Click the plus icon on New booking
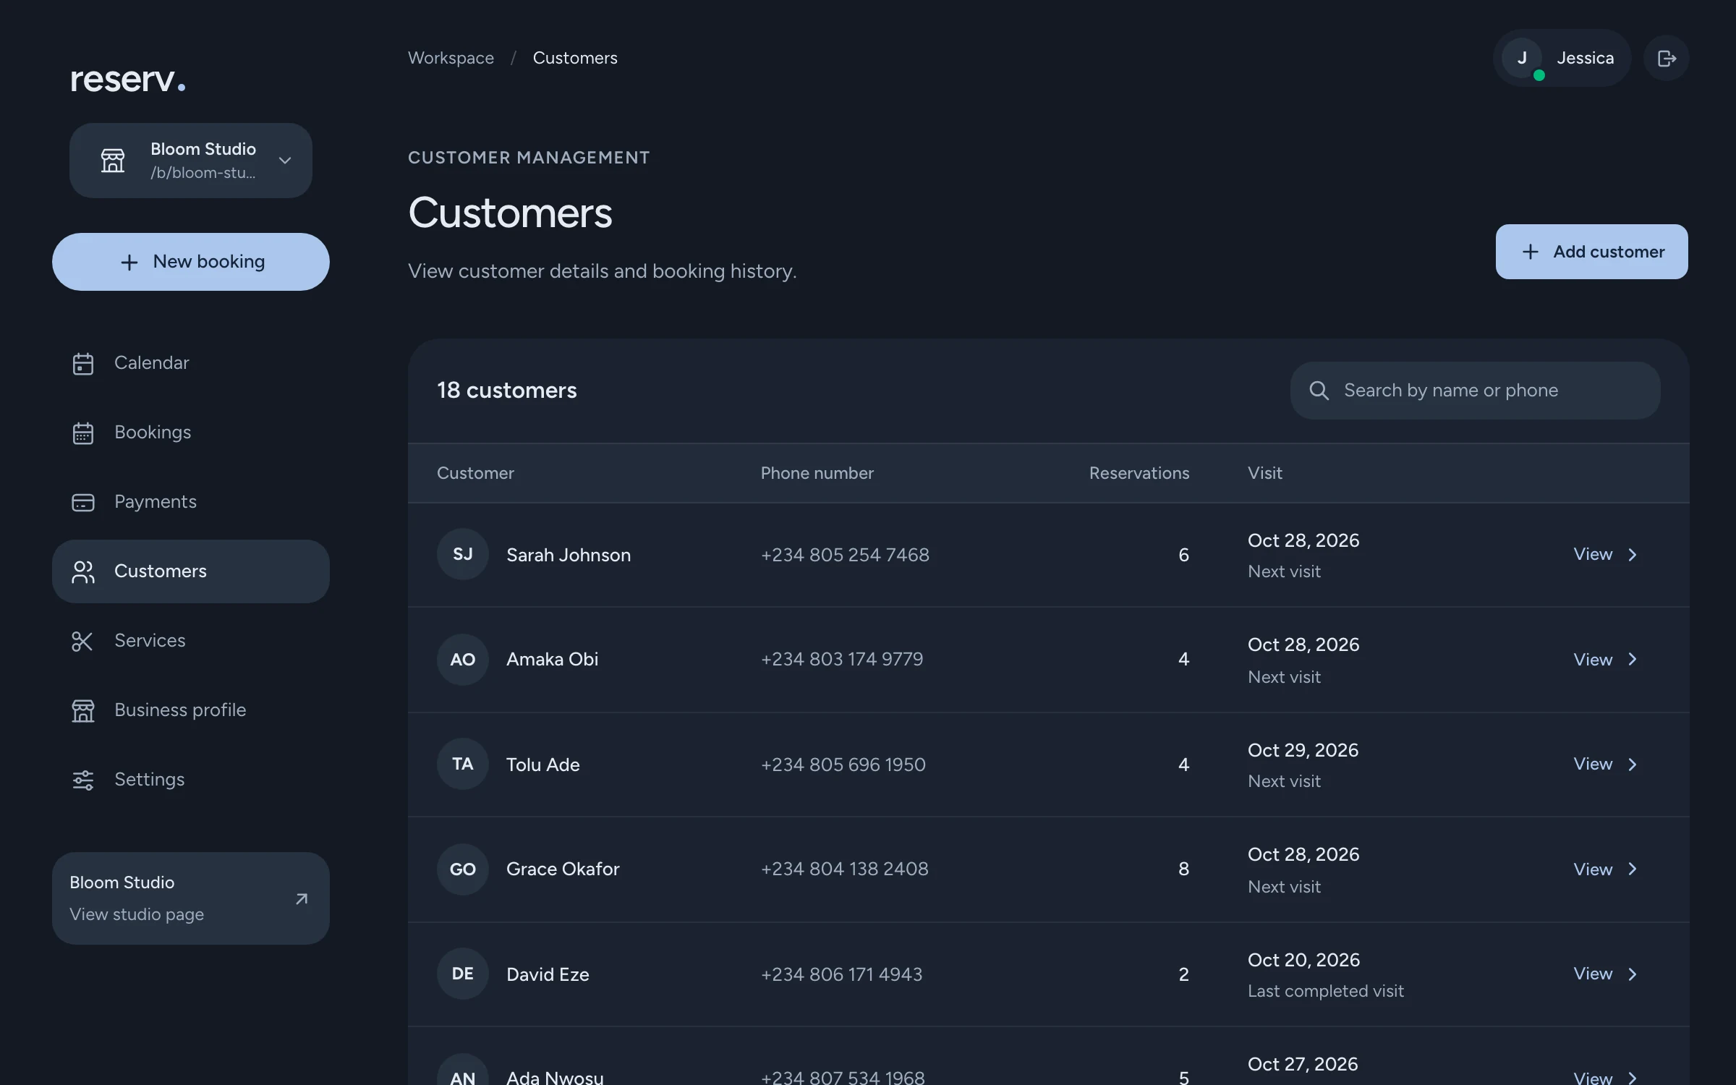Image resolution: width=1736 pixels, height=1085 pixels. point(129,262)
